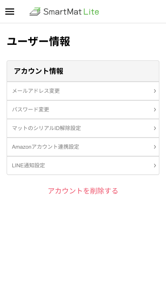Screen dimensions: 166x296
Task: Click the red アカウントを削除する link
Action: coord(83,191)
